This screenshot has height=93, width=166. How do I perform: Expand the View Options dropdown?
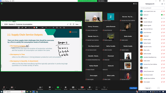coord(102,1)
